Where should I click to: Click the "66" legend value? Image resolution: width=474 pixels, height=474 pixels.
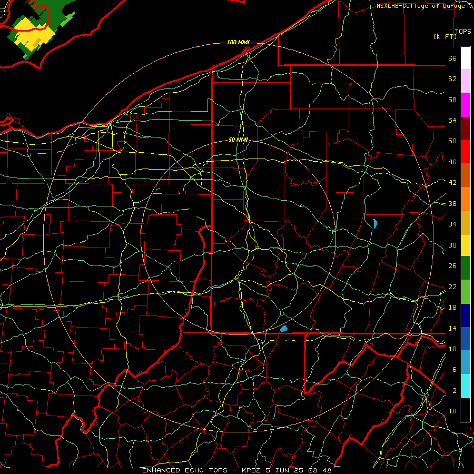[452, 58]
